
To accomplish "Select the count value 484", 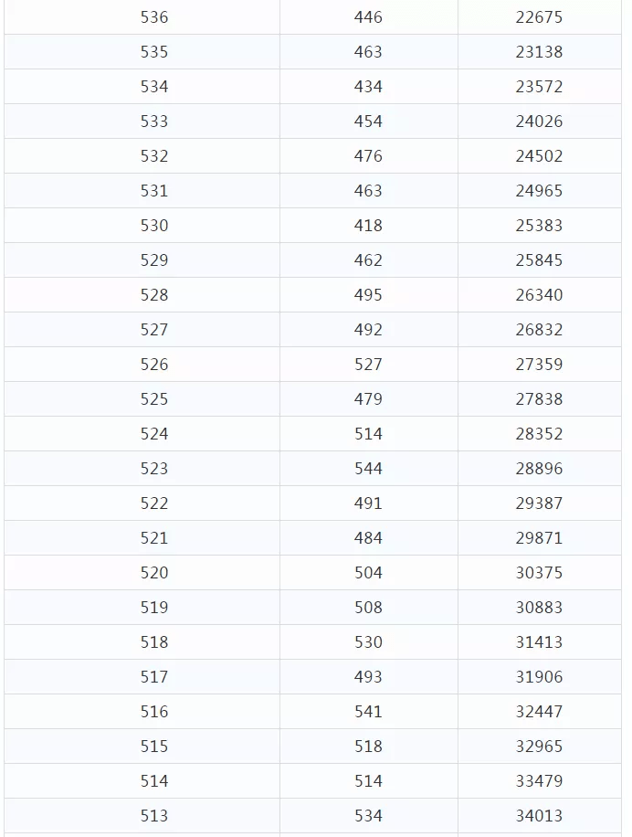I will (x=368, y=538).
